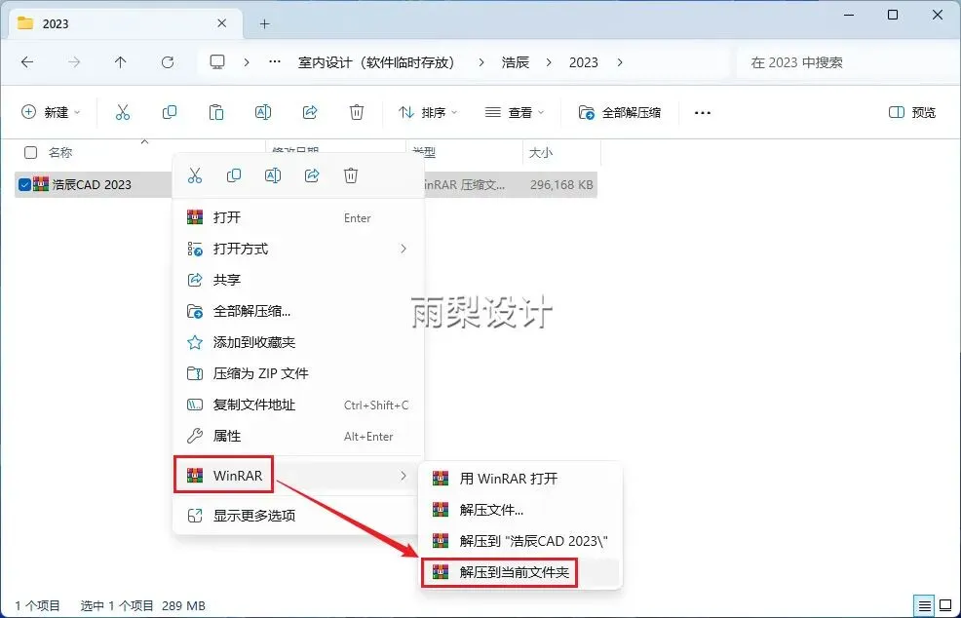
Task: Toggle the 预览 preview pane
Action: point(912,112)
